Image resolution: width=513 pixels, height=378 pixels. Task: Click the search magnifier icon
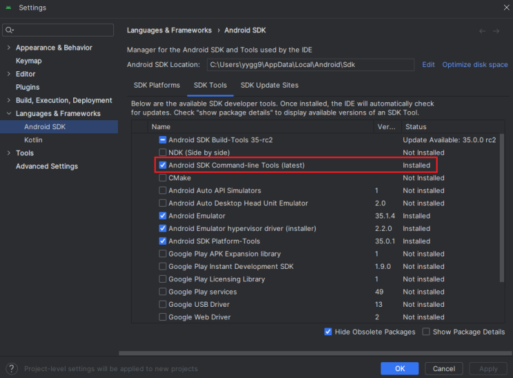9,30
